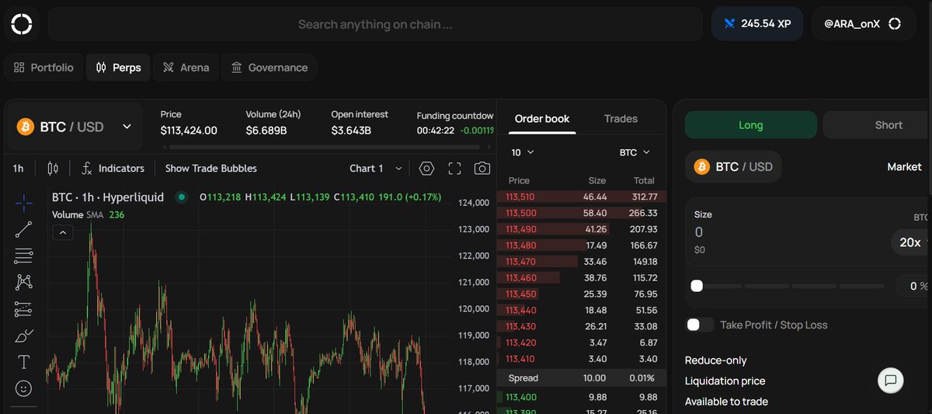
Task: Toggle Show Trade Bubbles
Action: pos(210,168)
